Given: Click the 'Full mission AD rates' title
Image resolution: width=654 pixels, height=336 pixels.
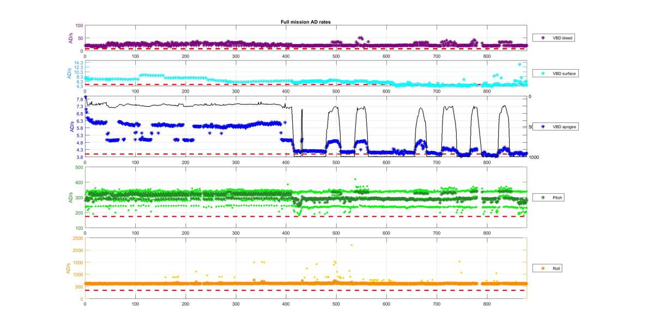Looking at the screenshot, I should click(306, 22).
